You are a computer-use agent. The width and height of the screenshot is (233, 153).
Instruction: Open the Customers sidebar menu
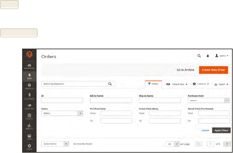(x=29, y=96)
